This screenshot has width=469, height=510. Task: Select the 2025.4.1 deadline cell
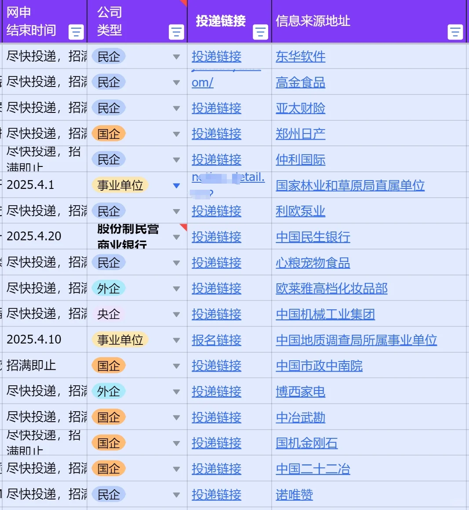[x=44, y=185]
